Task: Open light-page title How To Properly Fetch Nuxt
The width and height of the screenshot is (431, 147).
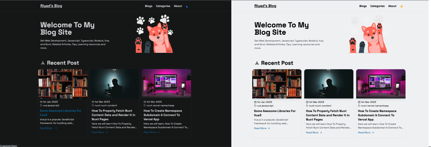Action: 327,115
